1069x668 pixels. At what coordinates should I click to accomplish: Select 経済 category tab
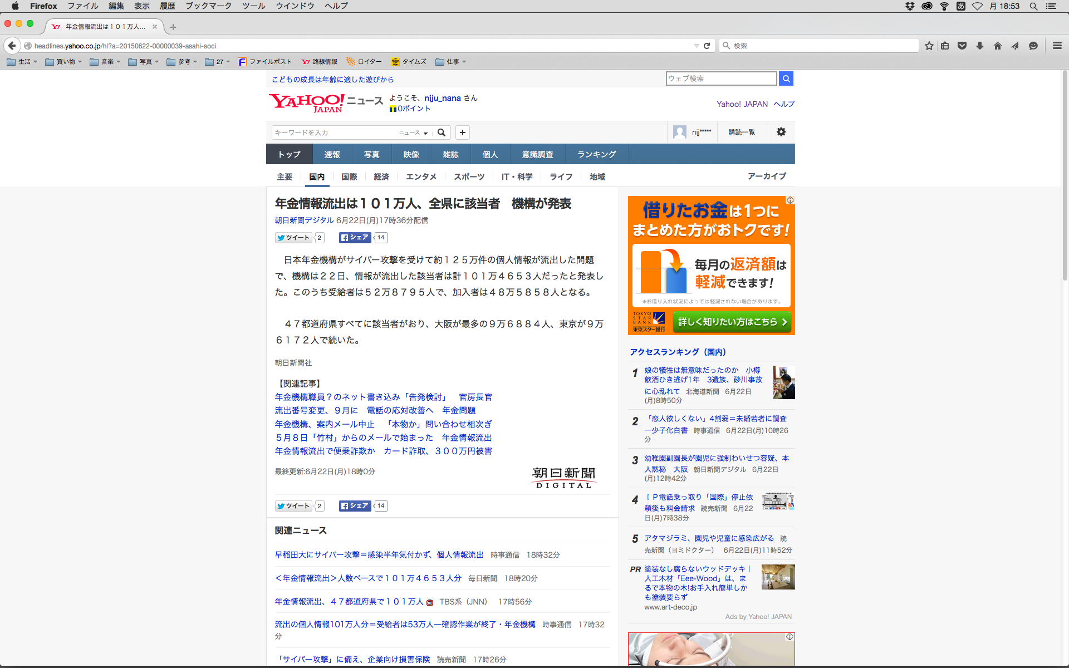click(x=381, y=176)
